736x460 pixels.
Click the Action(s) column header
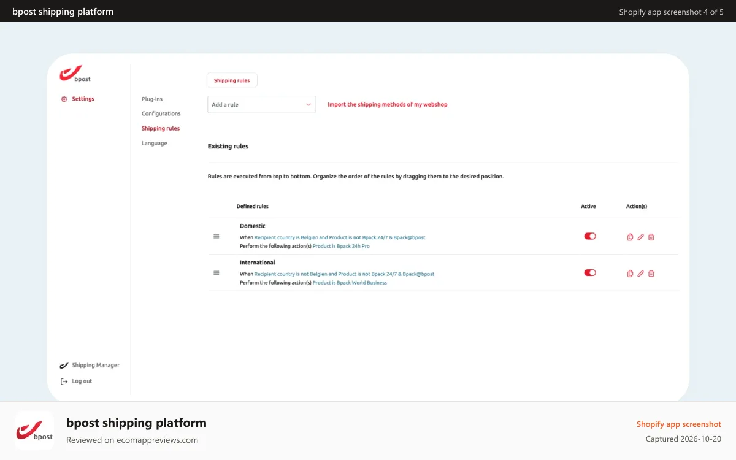click(637, 207)
